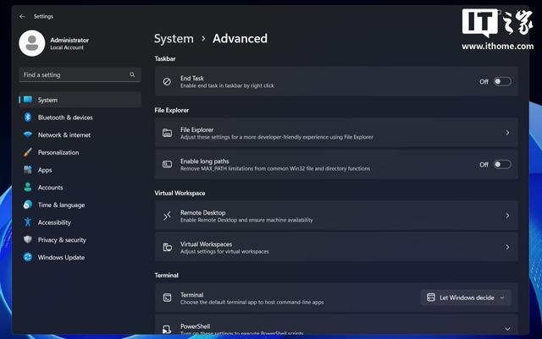Click the Windows Update sync icon
Screen dimensions: 542x339
point(28,258)
